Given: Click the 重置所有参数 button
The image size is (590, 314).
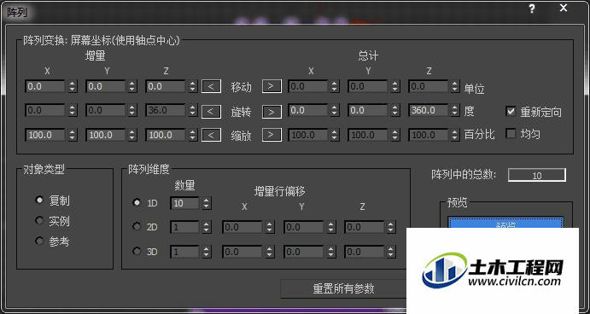Looking at the screenshot, I should pyautogui.click(x=343, y=288).
